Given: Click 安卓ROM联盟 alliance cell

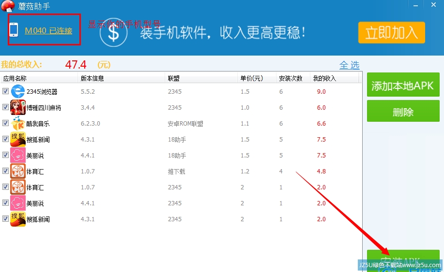Looking at the screenshot, I should tap(185, 123).
